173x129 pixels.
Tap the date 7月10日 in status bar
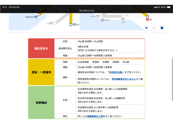coord(14,7)
